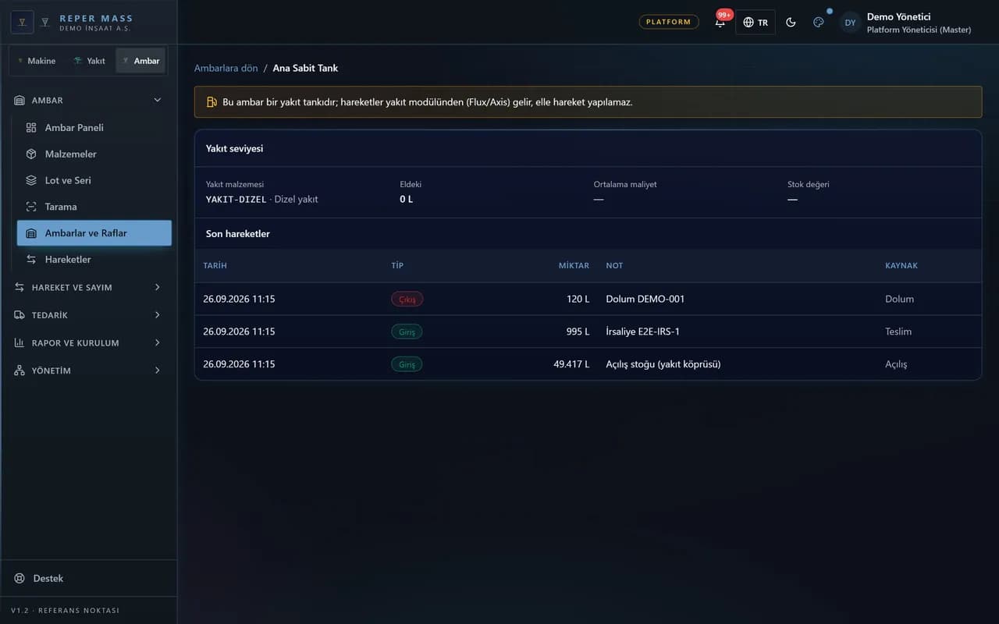Click the Çıkış type badge
This screenshot has height=624, width=999.
407,300
